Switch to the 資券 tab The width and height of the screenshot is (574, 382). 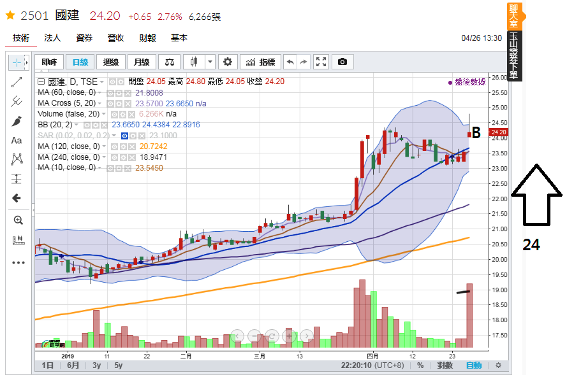tap(84, 38)
